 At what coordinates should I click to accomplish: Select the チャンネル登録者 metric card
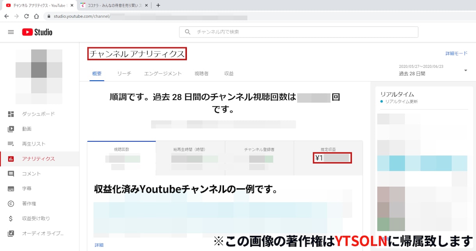pos(259,158)
